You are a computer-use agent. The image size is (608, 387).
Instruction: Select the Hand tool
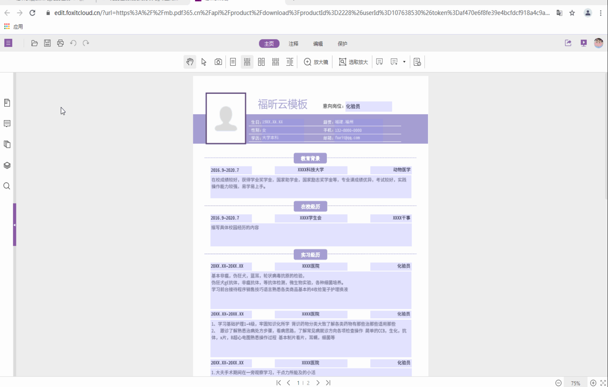(x=190, y=62)
